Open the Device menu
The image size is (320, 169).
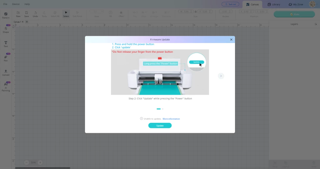tap(16, 4)
